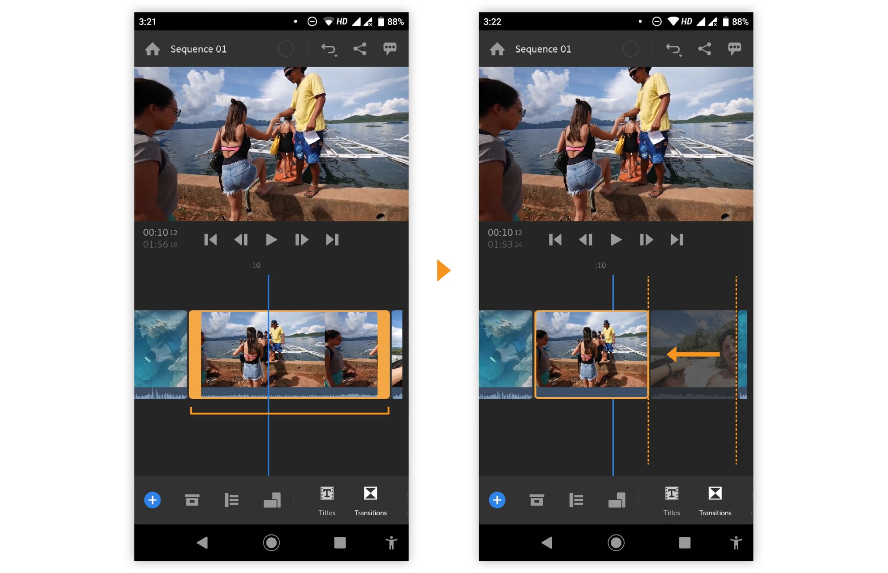The width and height of the screenshot is (888, 573).
Task: Open comments bubble on left phone
Action: tap(389, 49)
